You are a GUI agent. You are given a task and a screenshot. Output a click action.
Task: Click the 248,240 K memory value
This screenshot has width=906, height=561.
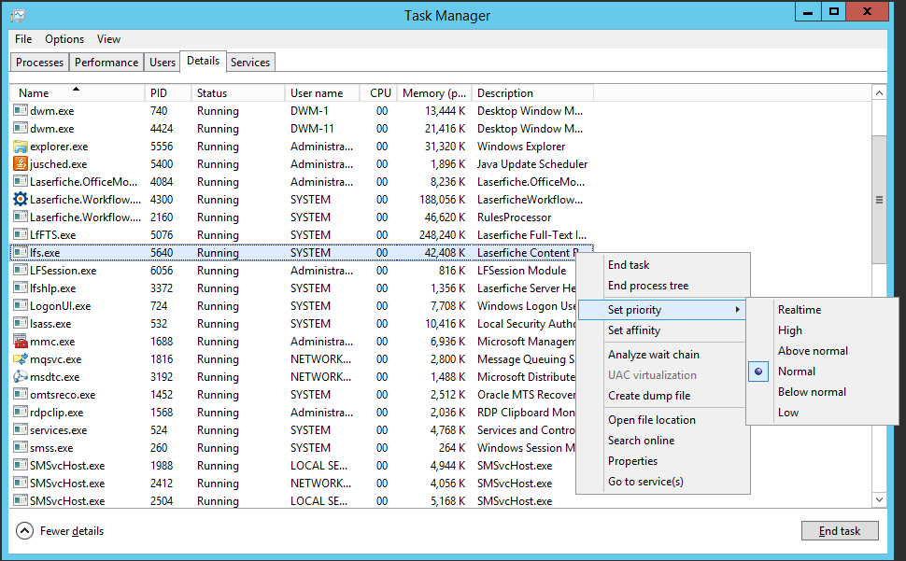coord(442,235)
